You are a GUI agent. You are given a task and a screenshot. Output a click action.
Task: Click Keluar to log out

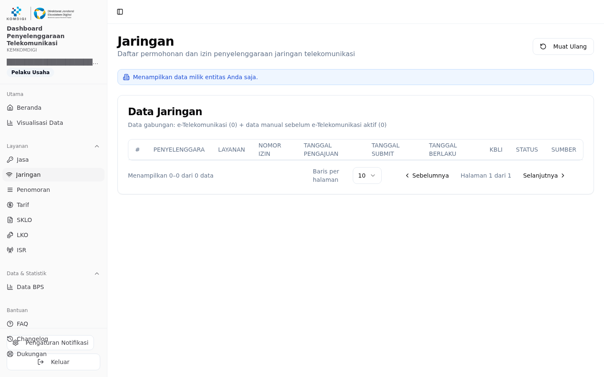53,362
